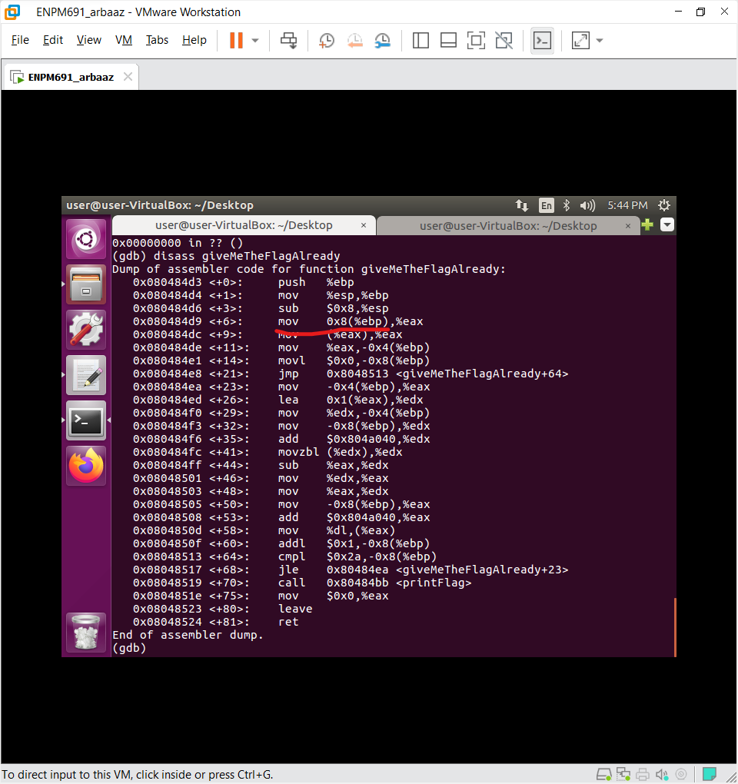This screenshot has height=784, width=738.
Task: Open the snapshot manager
Action: tap(382, 41)
